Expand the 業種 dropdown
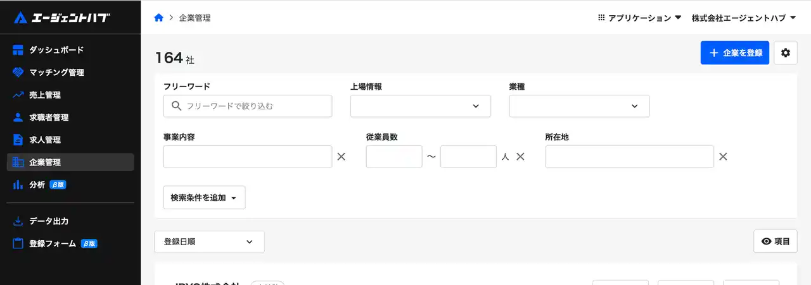The height and width of the screenshot is (285, 811). (x=579, y=106)
